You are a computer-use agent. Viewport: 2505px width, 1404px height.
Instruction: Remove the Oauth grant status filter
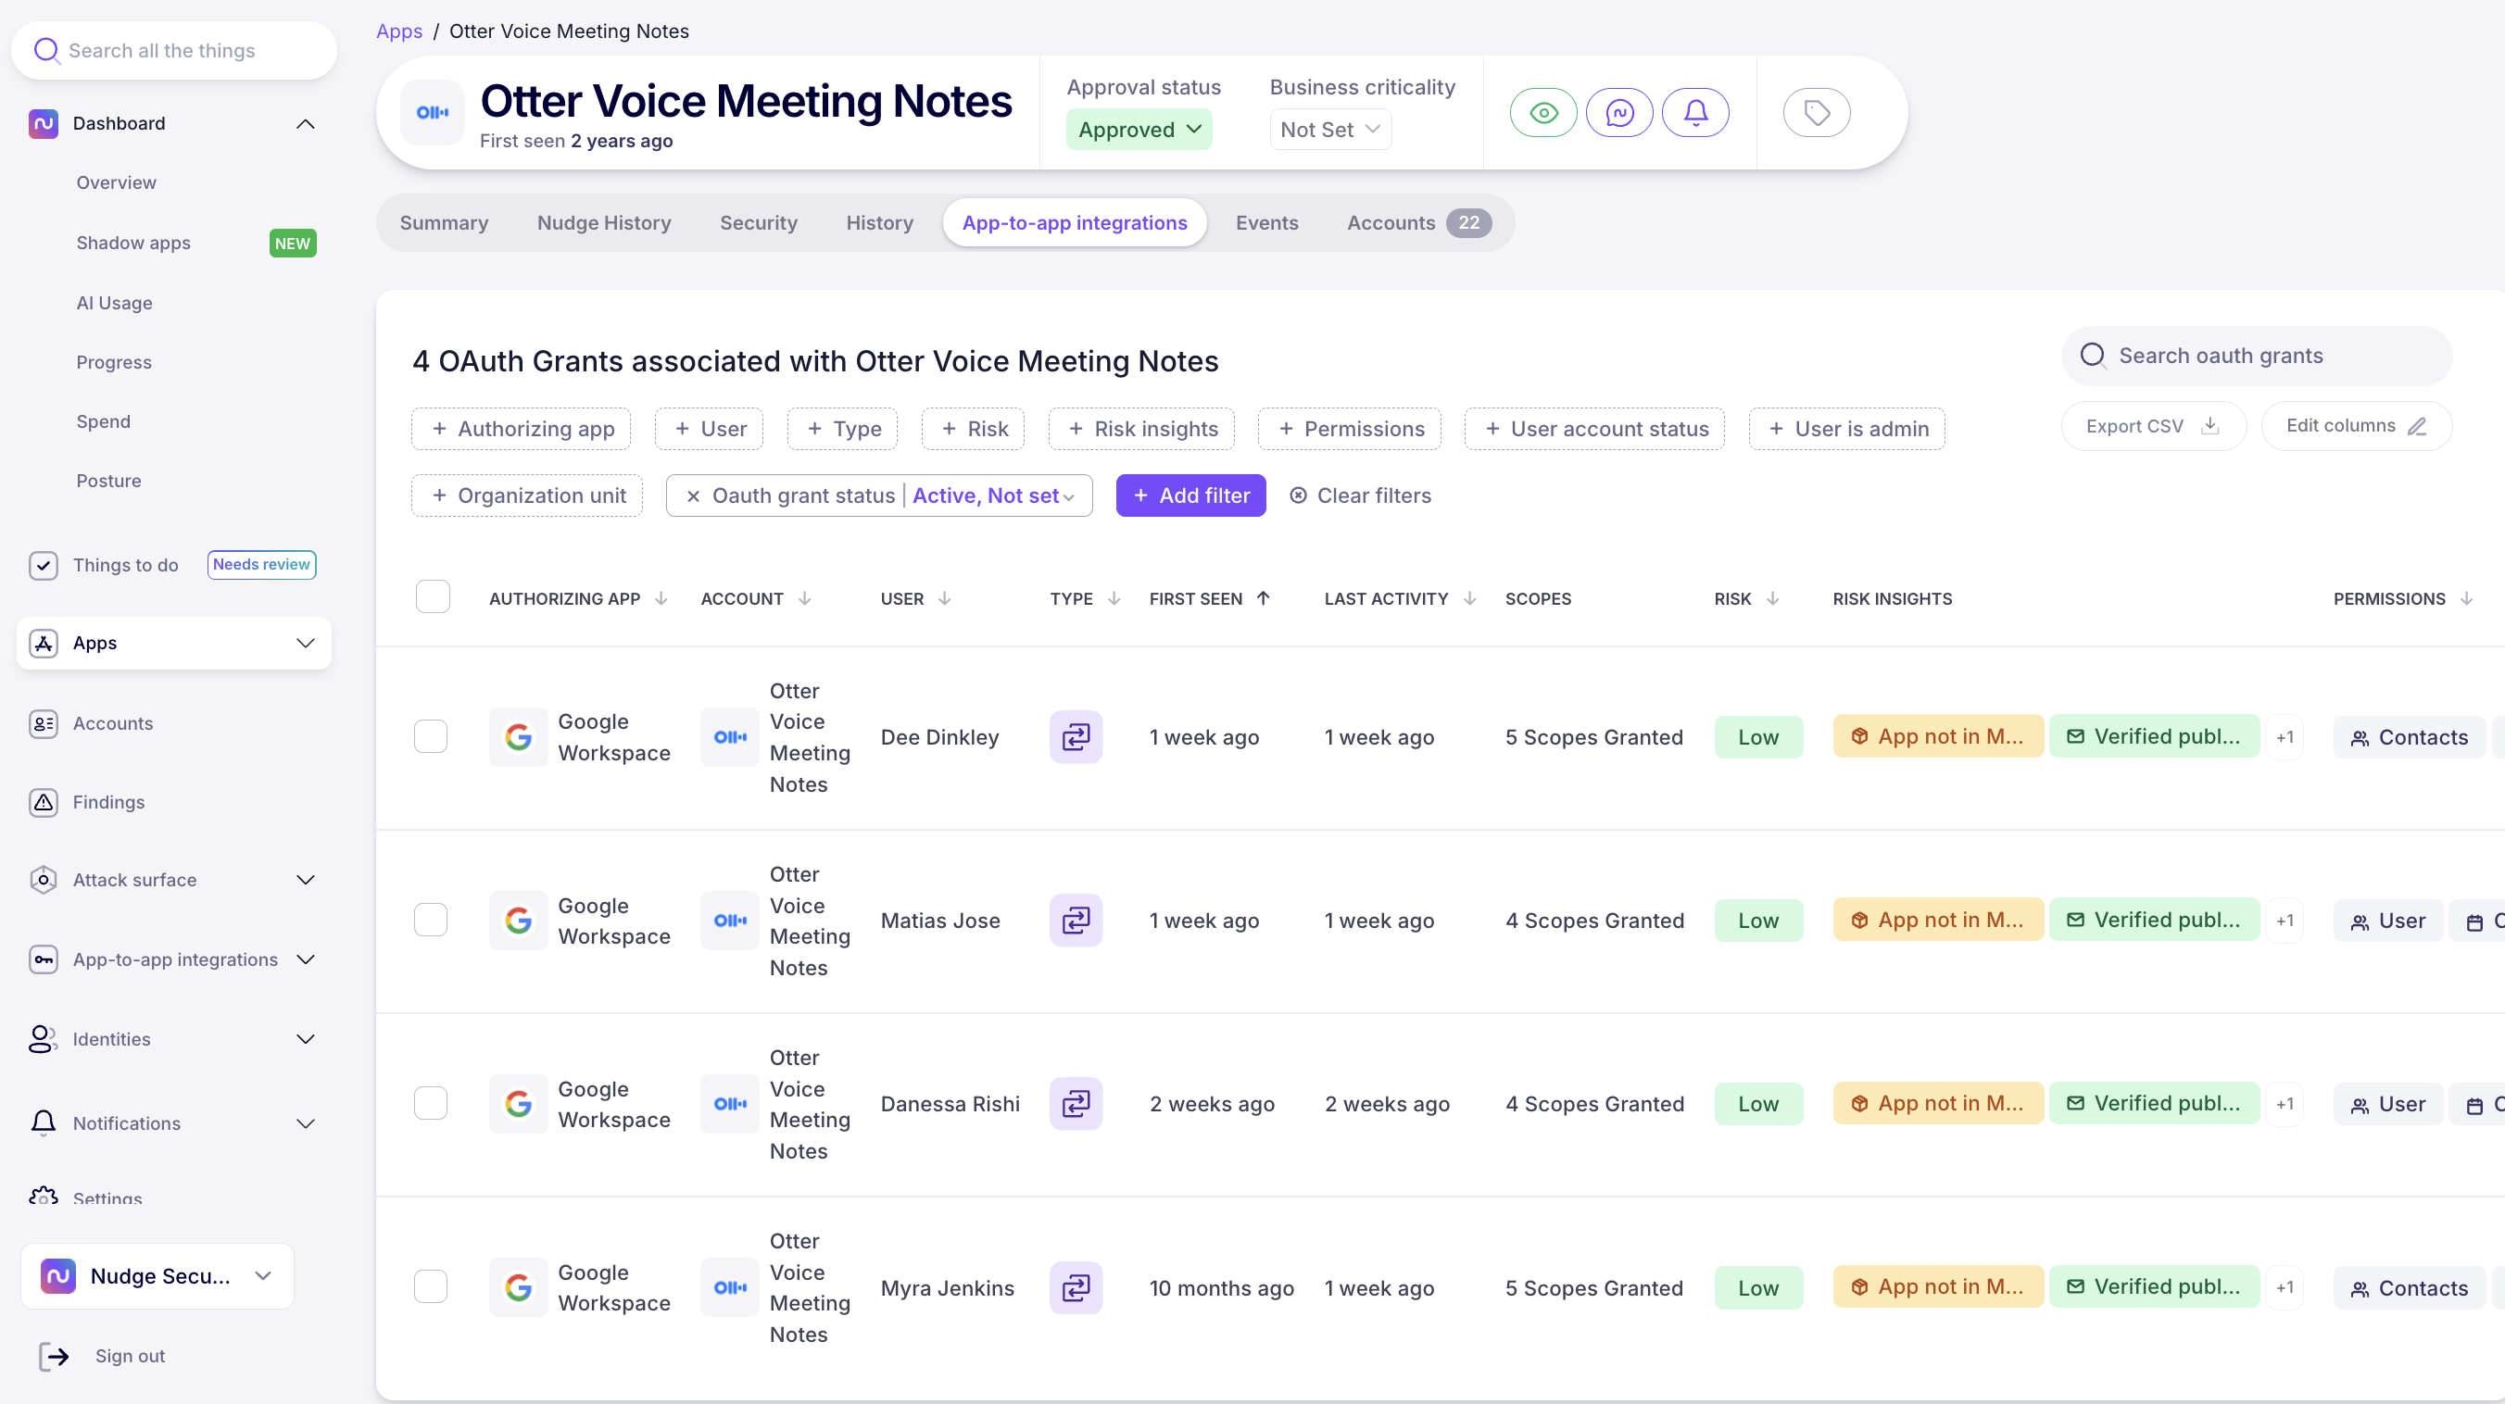(x=692, y=495)
